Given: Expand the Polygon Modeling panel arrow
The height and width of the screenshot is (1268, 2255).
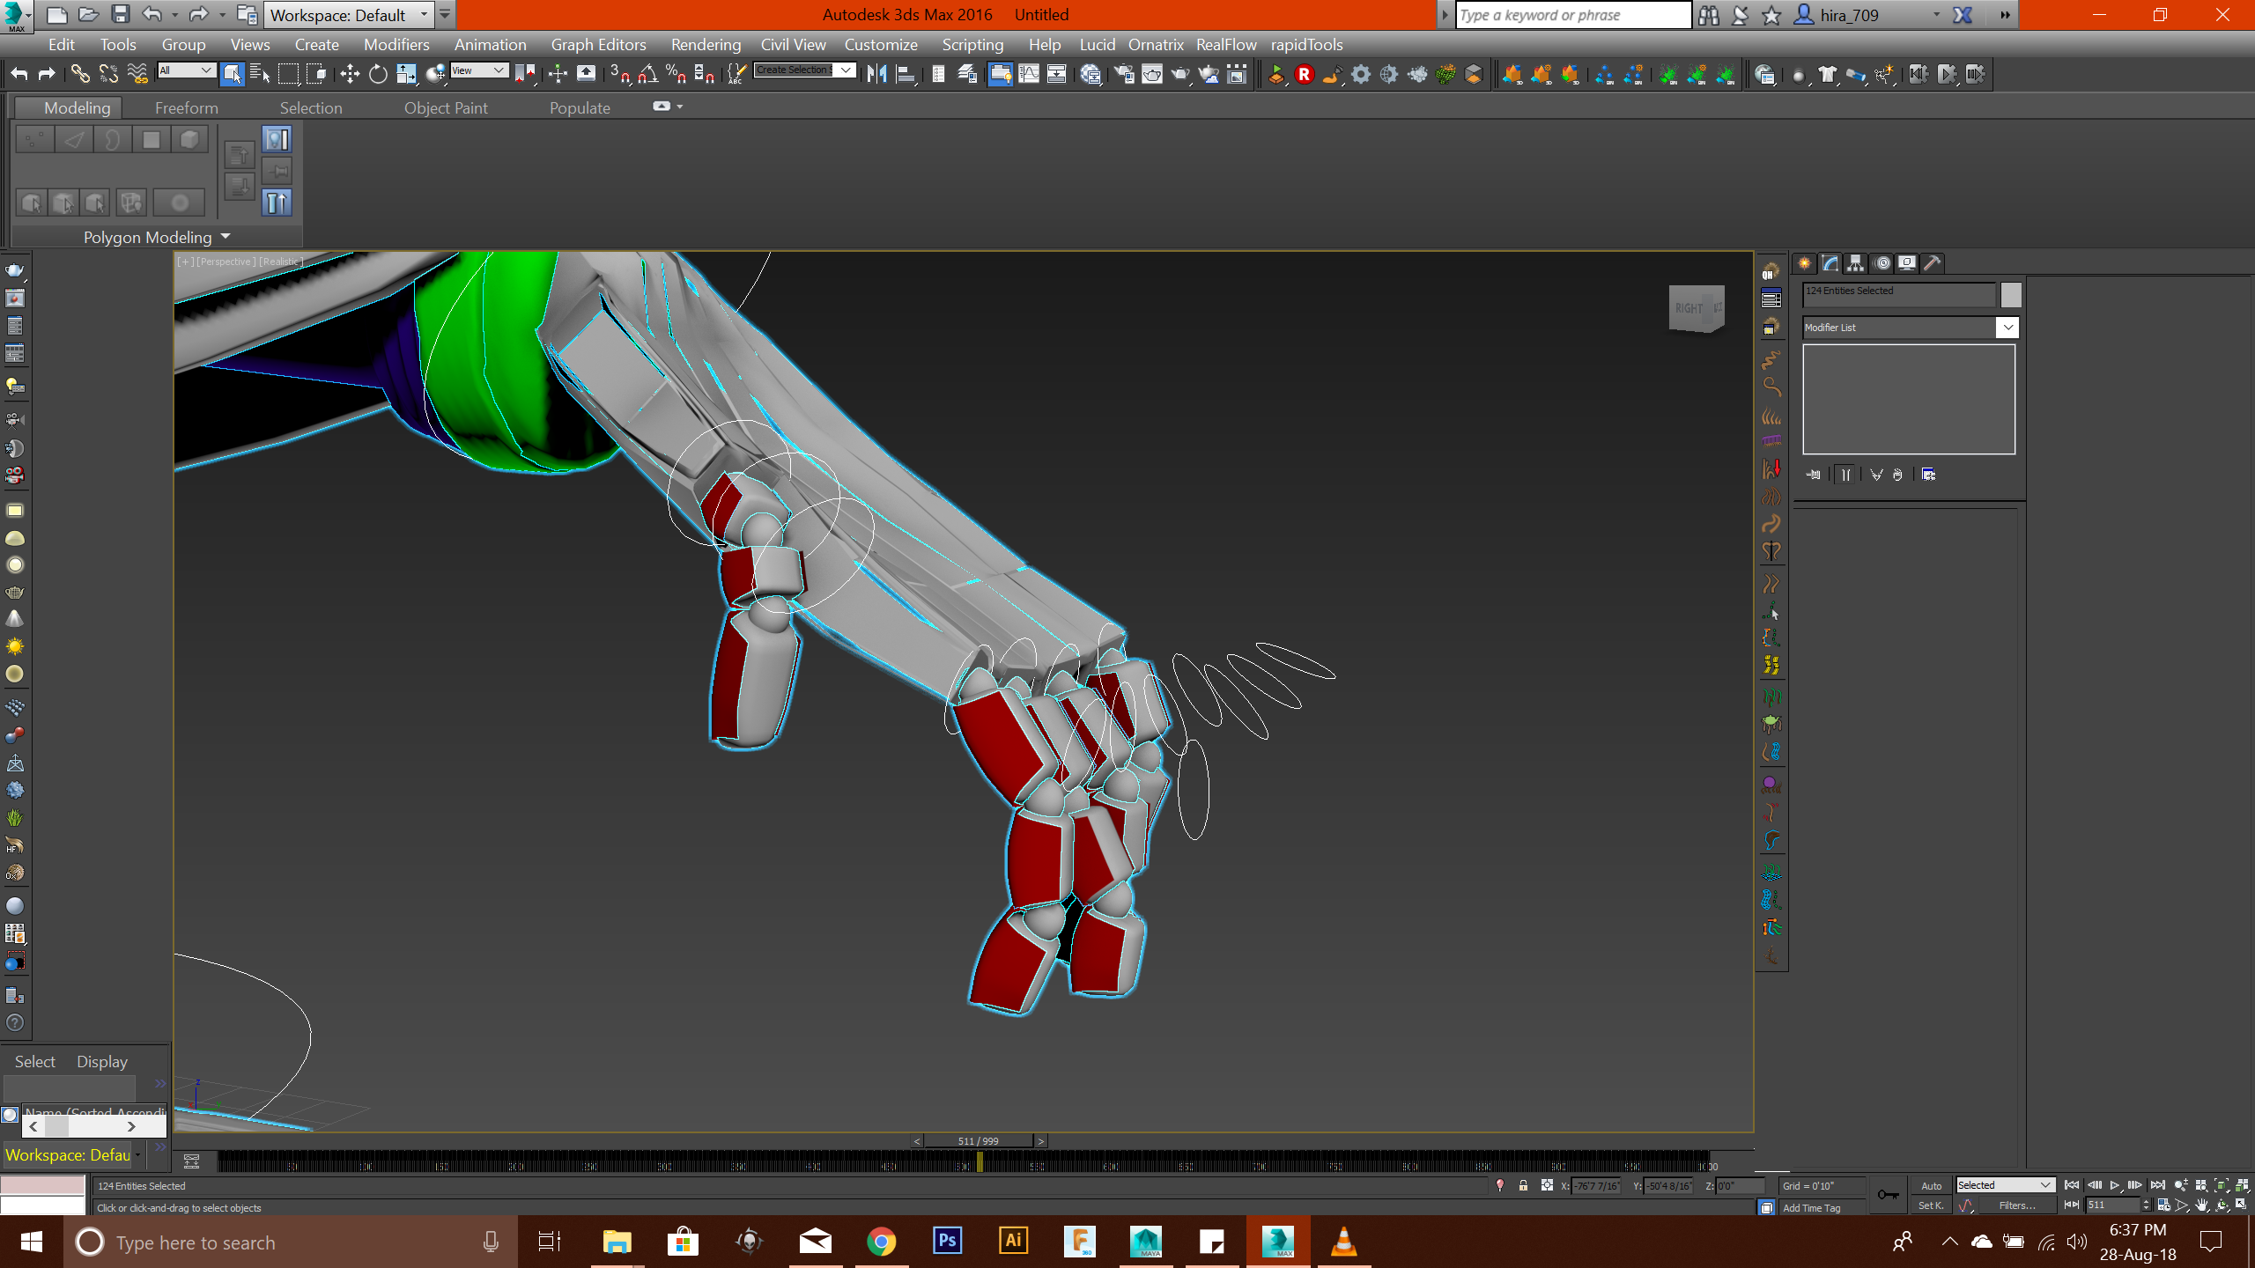Looking at the screenshot, I should [x=225, y=237].
